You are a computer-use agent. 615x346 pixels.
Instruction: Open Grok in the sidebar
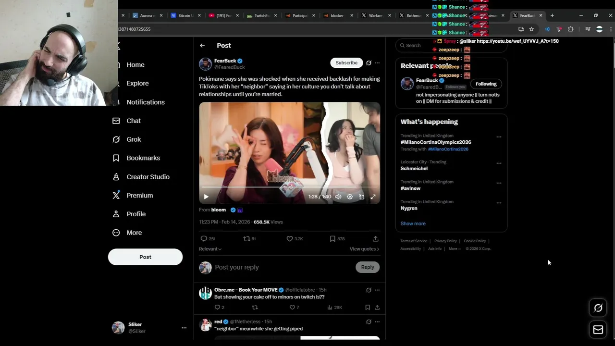click(134, 139)
